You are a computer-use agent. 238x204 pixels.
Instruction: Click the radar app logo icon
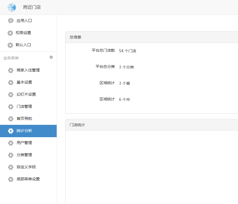[12, 7]
